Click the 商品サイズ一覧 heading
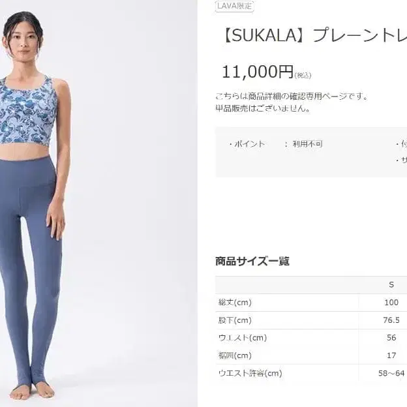Screen dimensions: 407x407 point(252,261)
